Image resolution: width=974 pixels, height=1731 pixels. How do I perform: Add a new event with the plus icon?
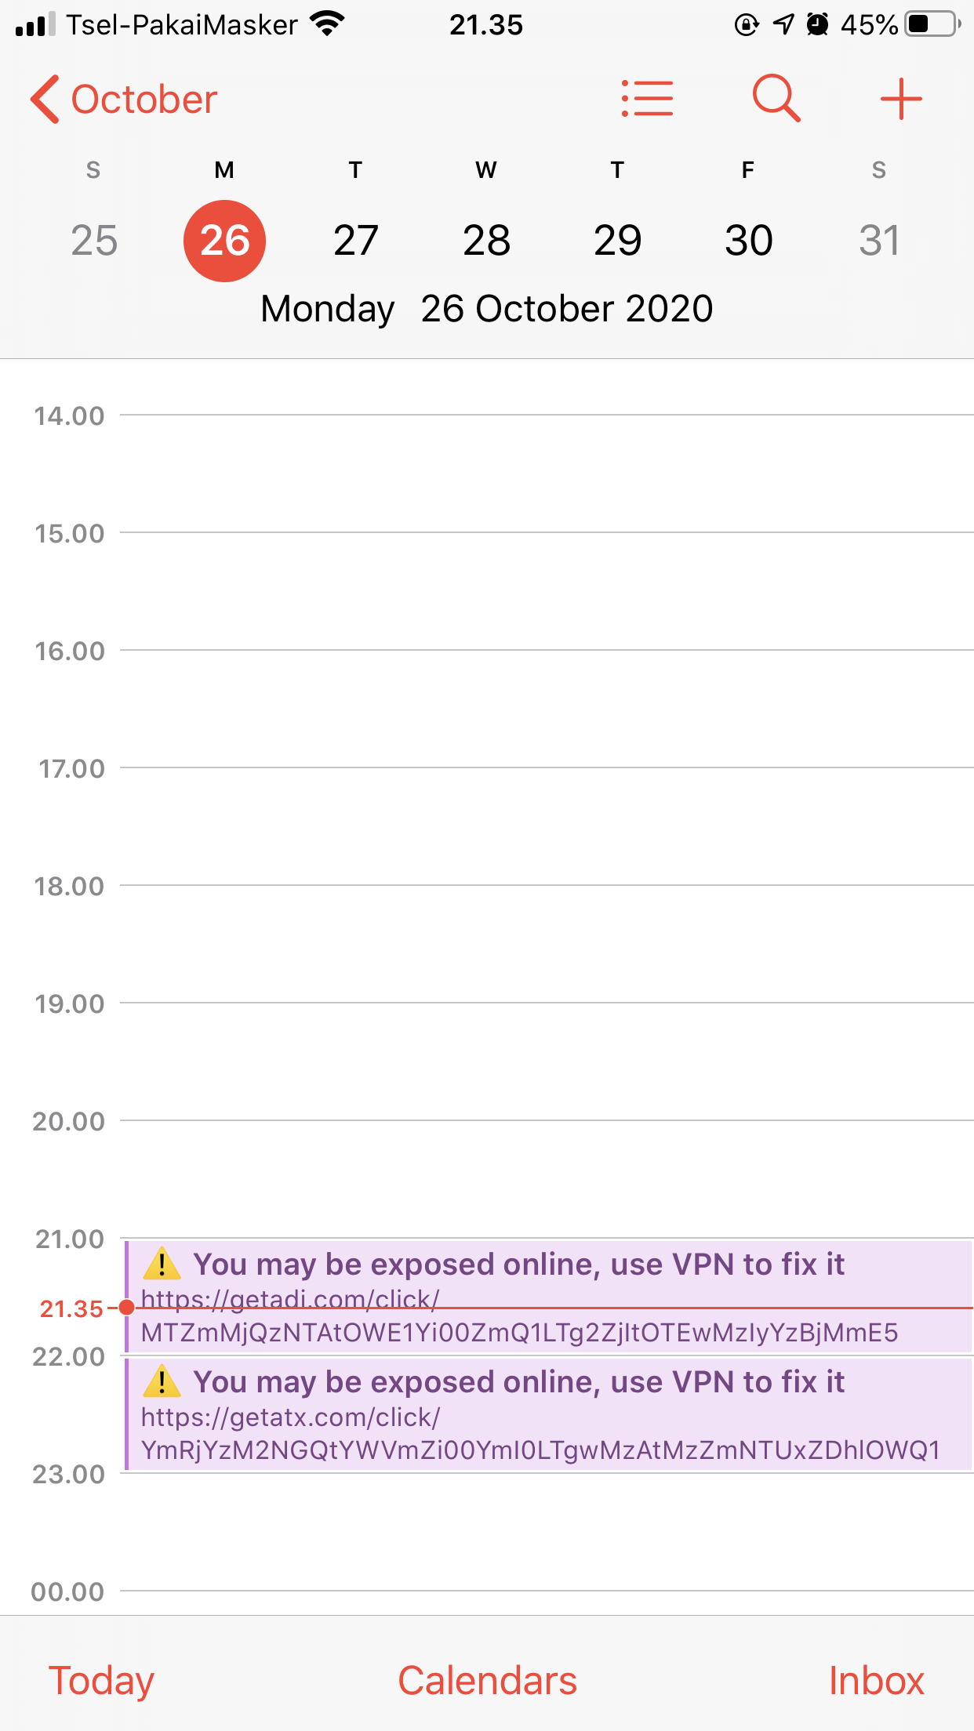tap(901, 99)
